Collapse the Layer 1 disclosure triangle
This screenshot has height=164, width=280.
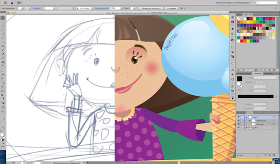pos(246,117)
